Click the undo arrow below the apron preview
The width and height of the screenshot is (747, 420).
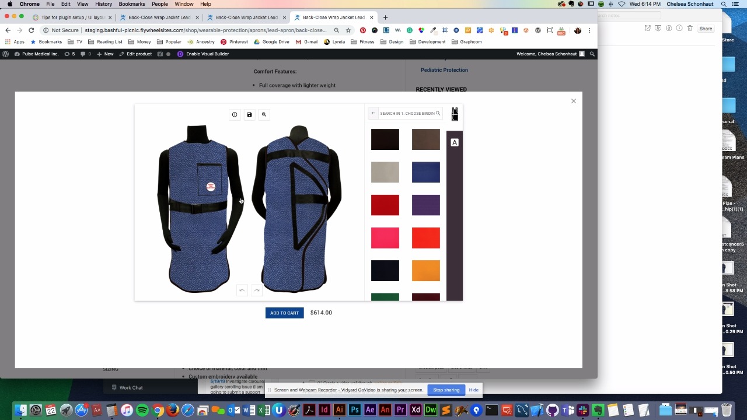coord(242,290)
